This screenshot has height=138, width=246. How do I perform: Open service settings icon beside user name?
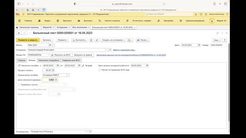pos(227,14)
